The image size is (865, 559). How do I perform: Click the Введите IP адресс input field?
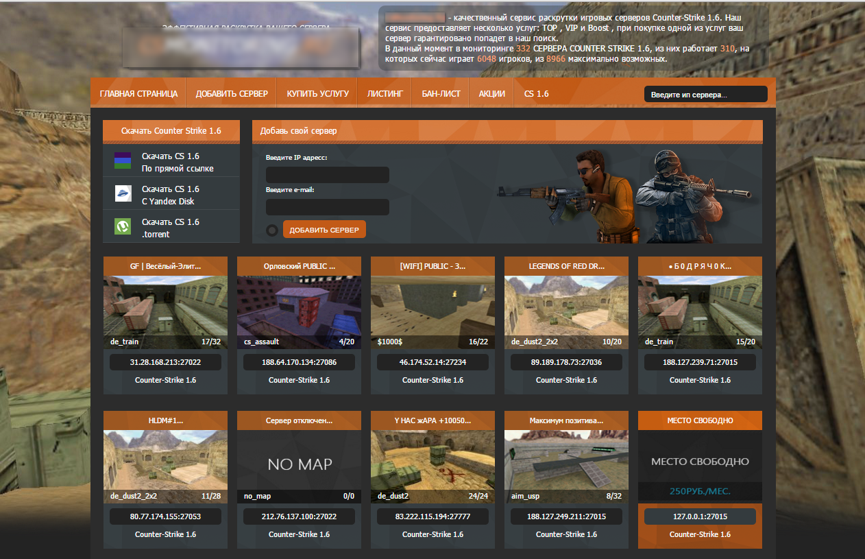(328, 174)
